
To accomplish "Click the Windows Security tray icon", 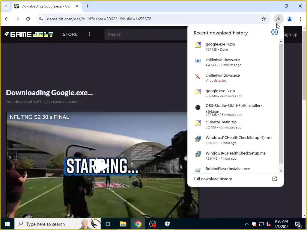I will tap(254, 224).
